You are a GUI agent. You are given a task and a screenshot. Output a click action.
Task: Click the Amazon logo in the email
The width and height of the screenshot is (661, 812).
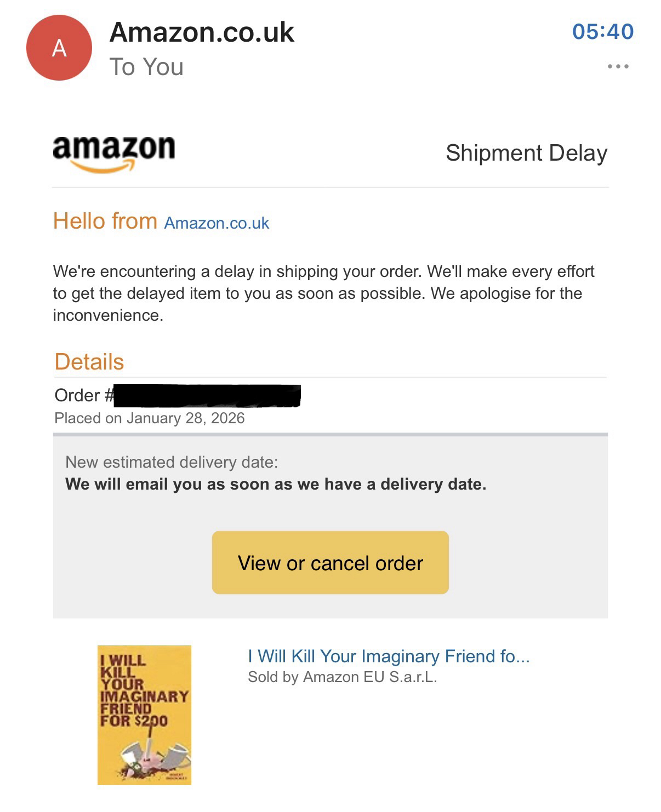[114, 154]
